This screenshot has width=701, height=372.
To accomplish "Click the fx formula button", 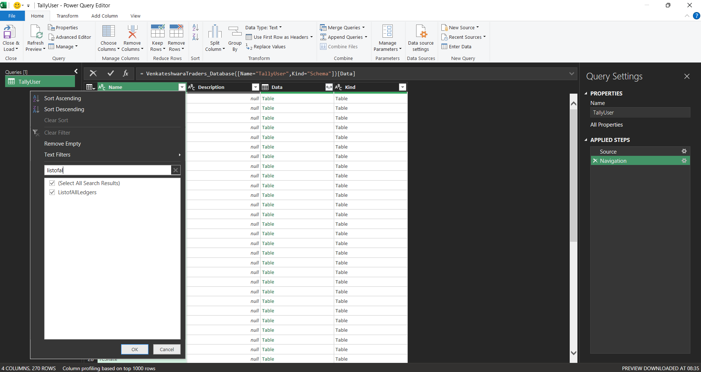I will (x=125, y=74).
